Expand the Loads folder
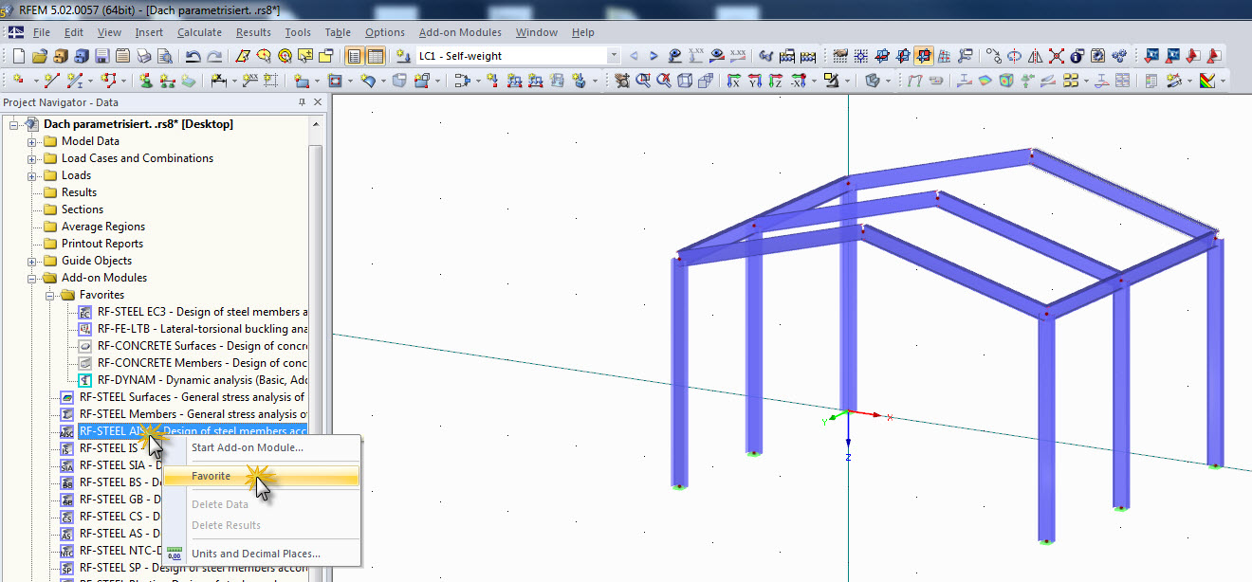 click(x=31, y=175)
